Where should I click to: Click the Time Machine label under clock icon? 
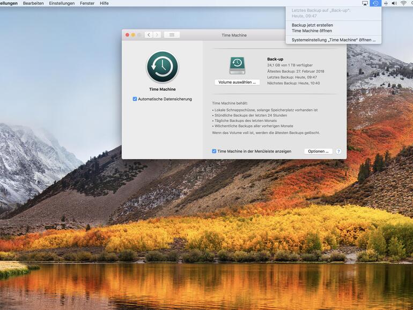162,89
